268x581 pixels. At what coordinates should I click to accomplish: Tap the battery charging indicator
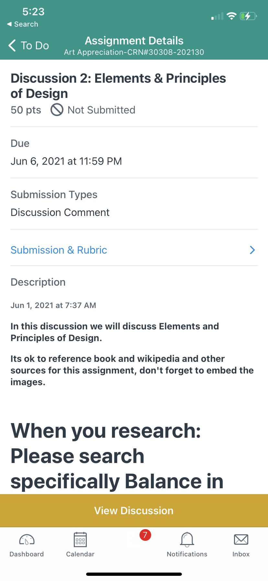click(248, 16)
